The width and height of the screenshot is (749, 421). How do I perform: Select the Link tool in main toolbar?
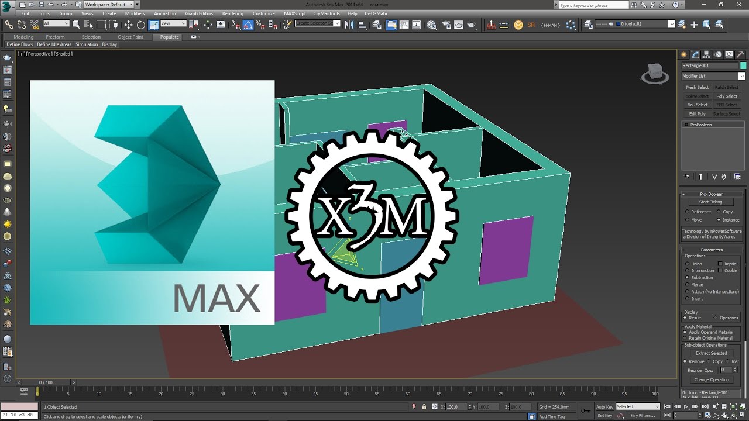9,25
